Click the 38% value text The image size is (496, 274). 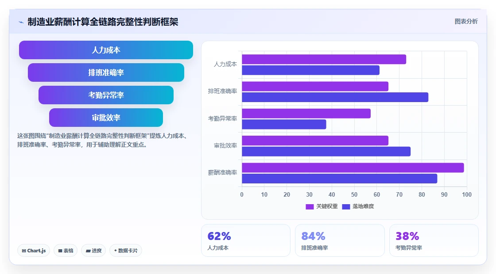coord(407,236)
